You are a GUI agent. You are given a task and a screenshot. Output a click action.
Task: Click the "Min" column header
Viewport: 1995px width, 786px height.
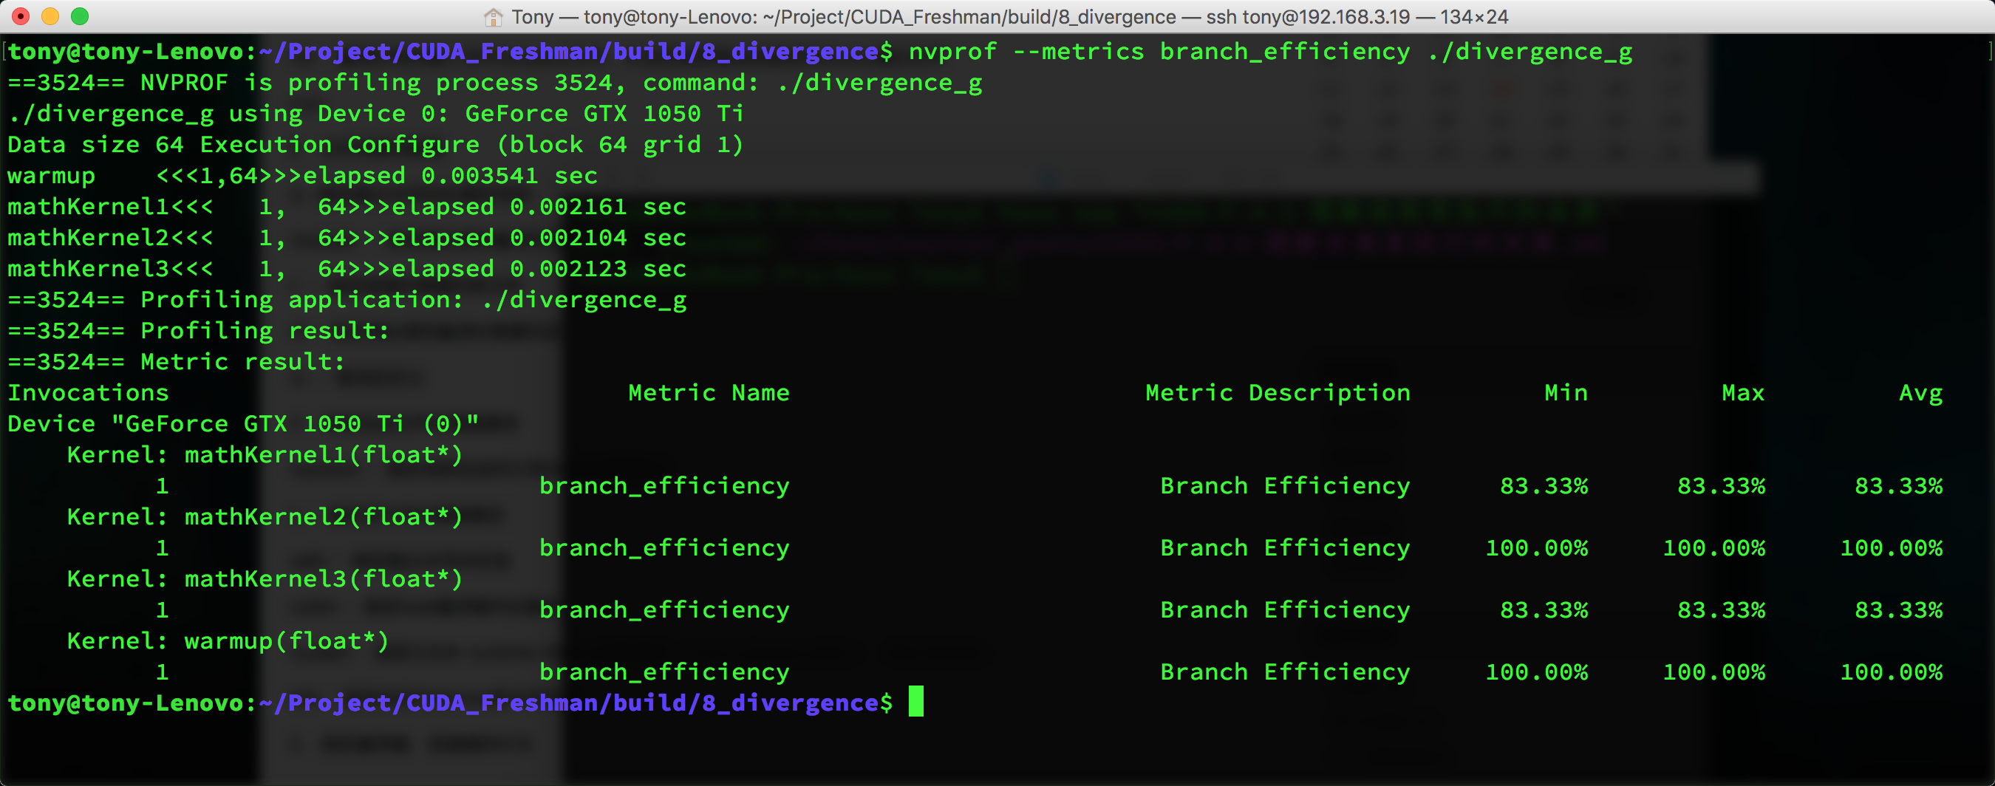point(1565,392)
